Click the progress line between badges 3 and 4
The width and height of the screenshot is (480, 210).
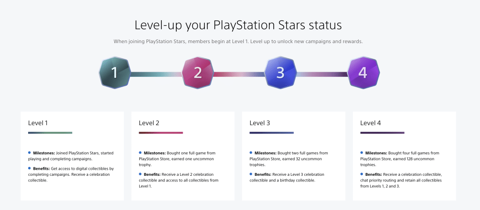(x=322, y=74)
